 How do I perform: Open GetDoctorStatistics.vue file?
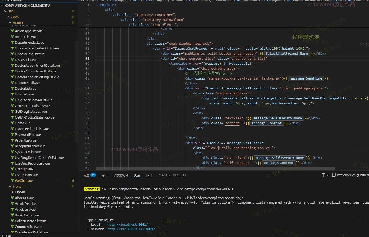[x=32, y=106]
